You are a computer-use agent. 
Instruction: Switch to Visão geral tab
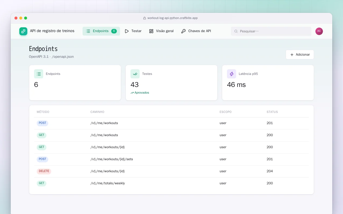point(161,31)
